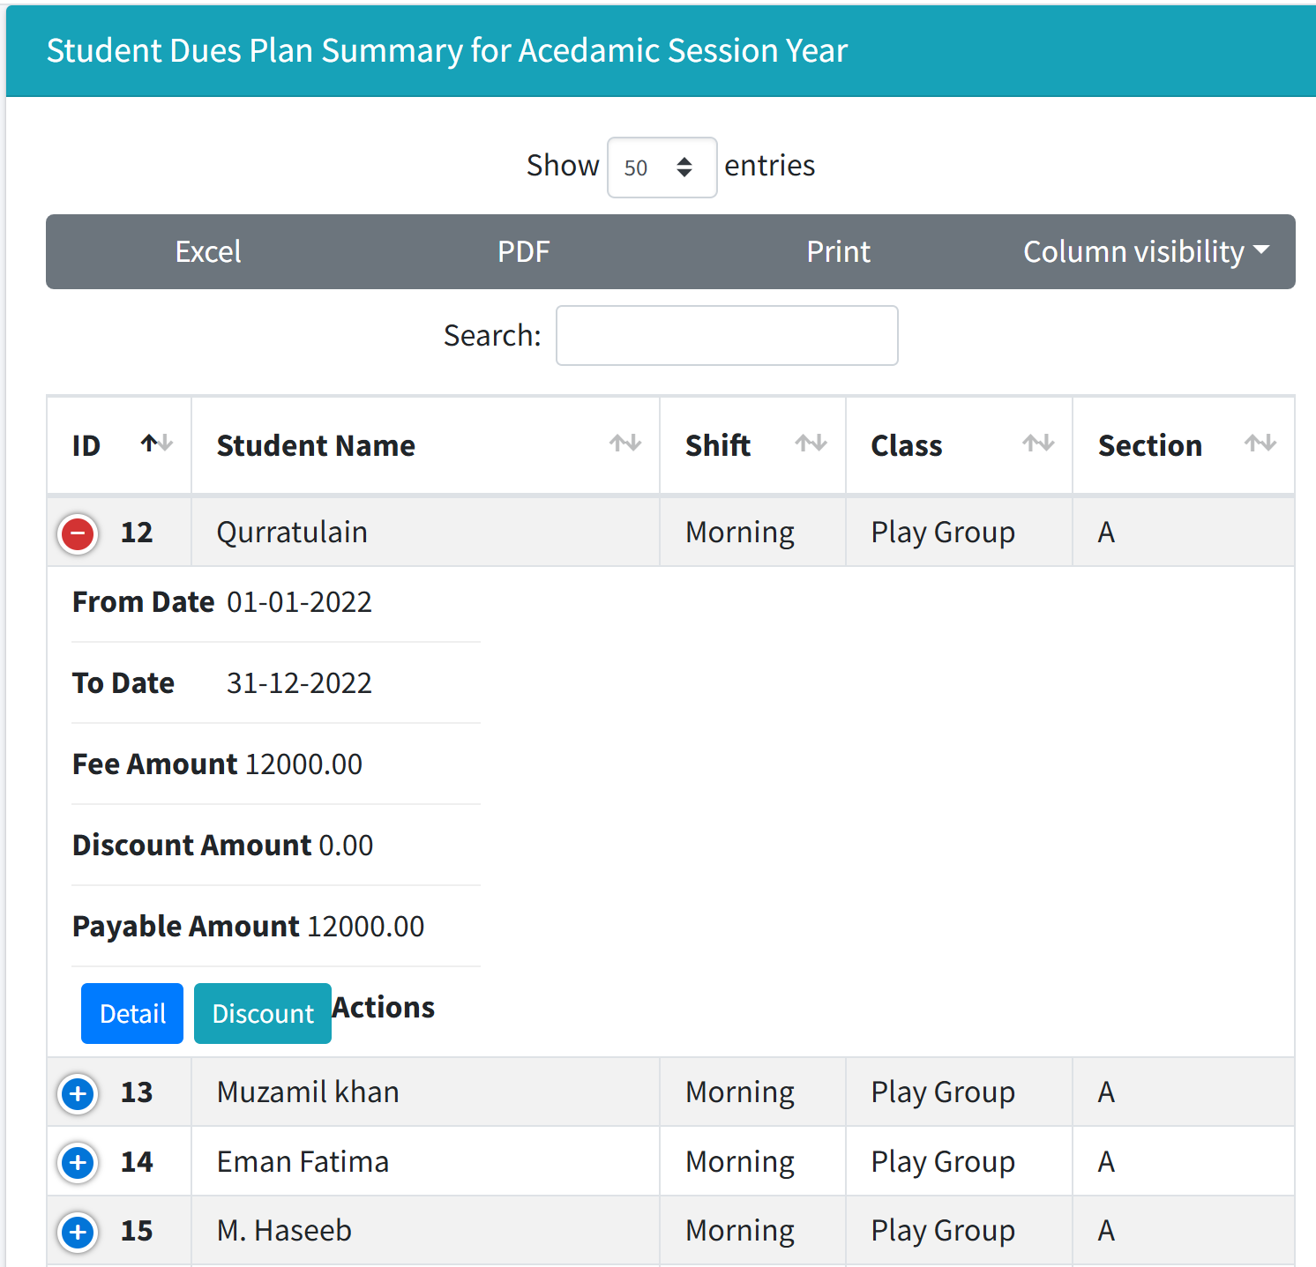The image size is (1316, 1267).
Task: Select student name Muzamil khan
Action: (308, 1092)
